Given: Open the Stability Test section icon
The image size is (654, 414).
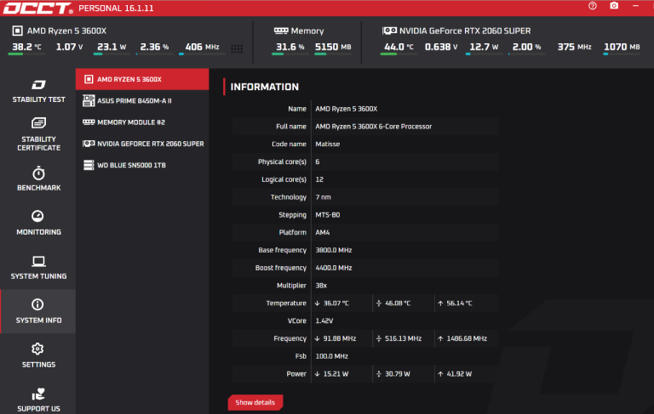Looking at the screenshot, I should pyautogui.click(x=38, y=85).
